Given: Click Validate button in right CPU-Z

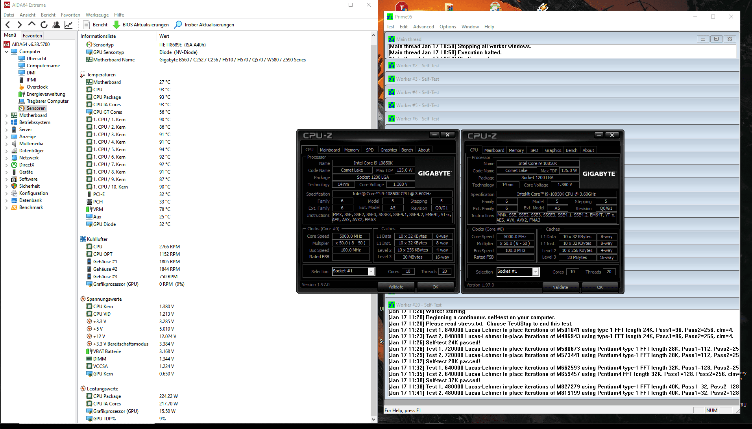Looking at the screenshot, I should 560,287.
